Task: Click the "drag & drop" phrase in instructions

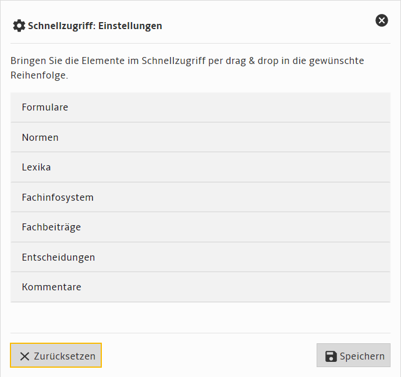Action: [247, 61]
